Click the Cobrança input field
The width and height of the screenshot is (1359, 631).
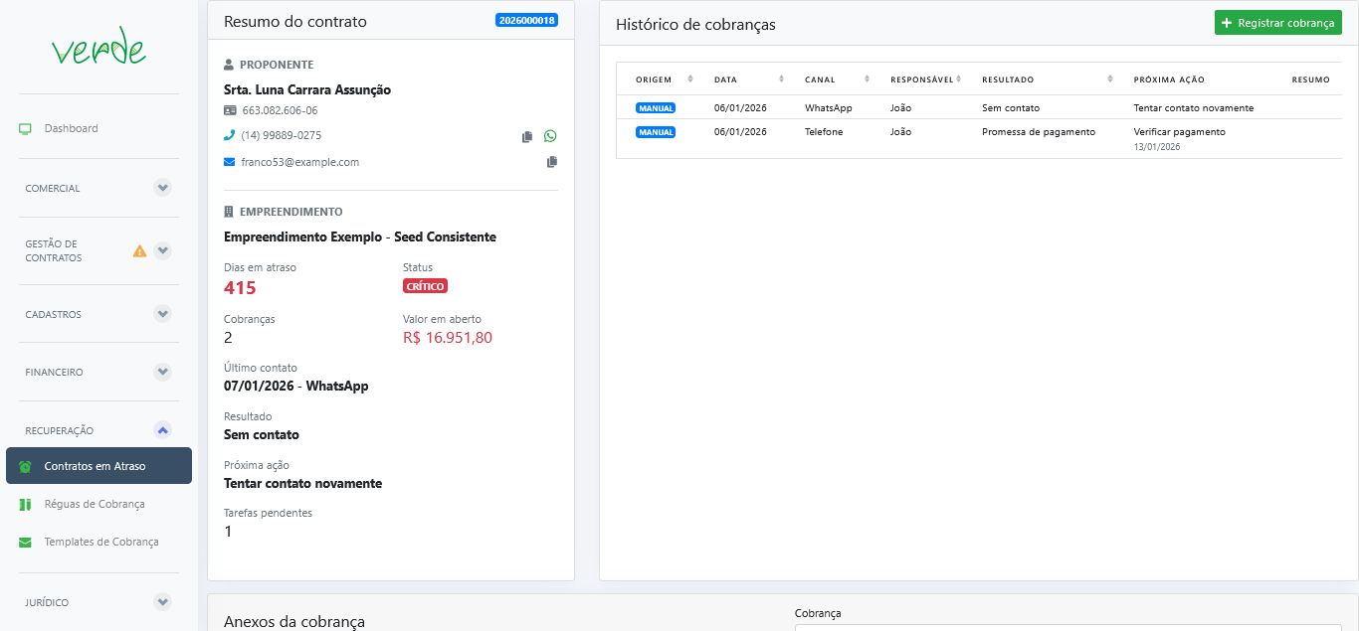coord(1068,627)
